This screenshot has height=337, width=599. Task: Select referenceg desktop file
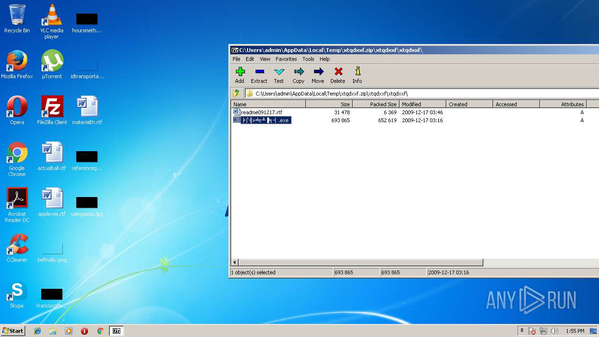(x=87, y=160)
